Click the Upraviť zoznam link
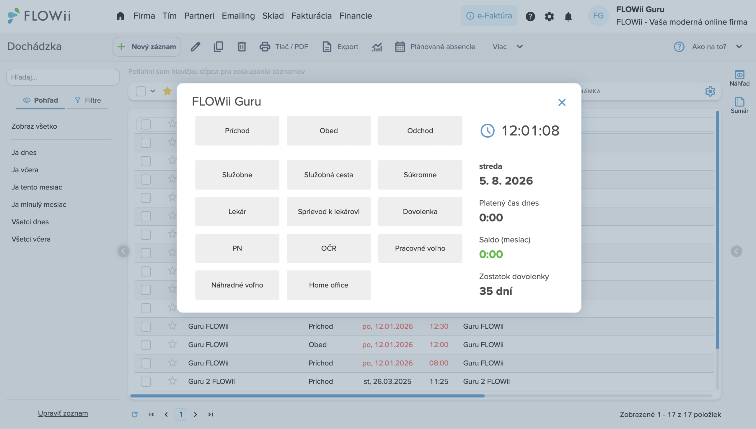This screenshot has height=429, width=756. [63, 413]
